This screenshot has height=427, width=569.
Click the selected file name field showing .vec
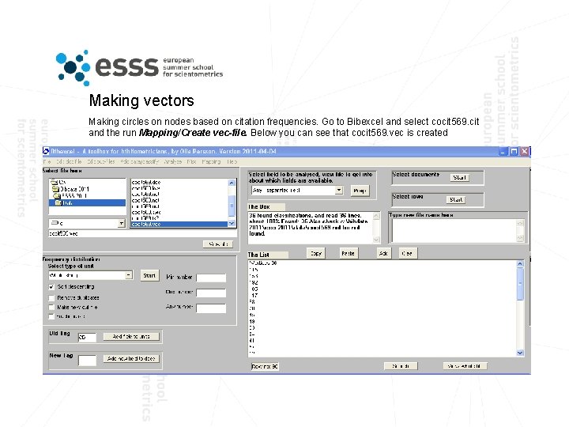point(142,233)
